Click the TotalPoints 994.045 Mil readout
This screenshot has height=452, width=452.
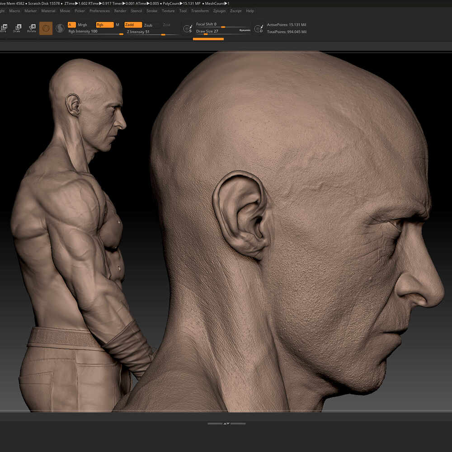click(x=287, y=32)
